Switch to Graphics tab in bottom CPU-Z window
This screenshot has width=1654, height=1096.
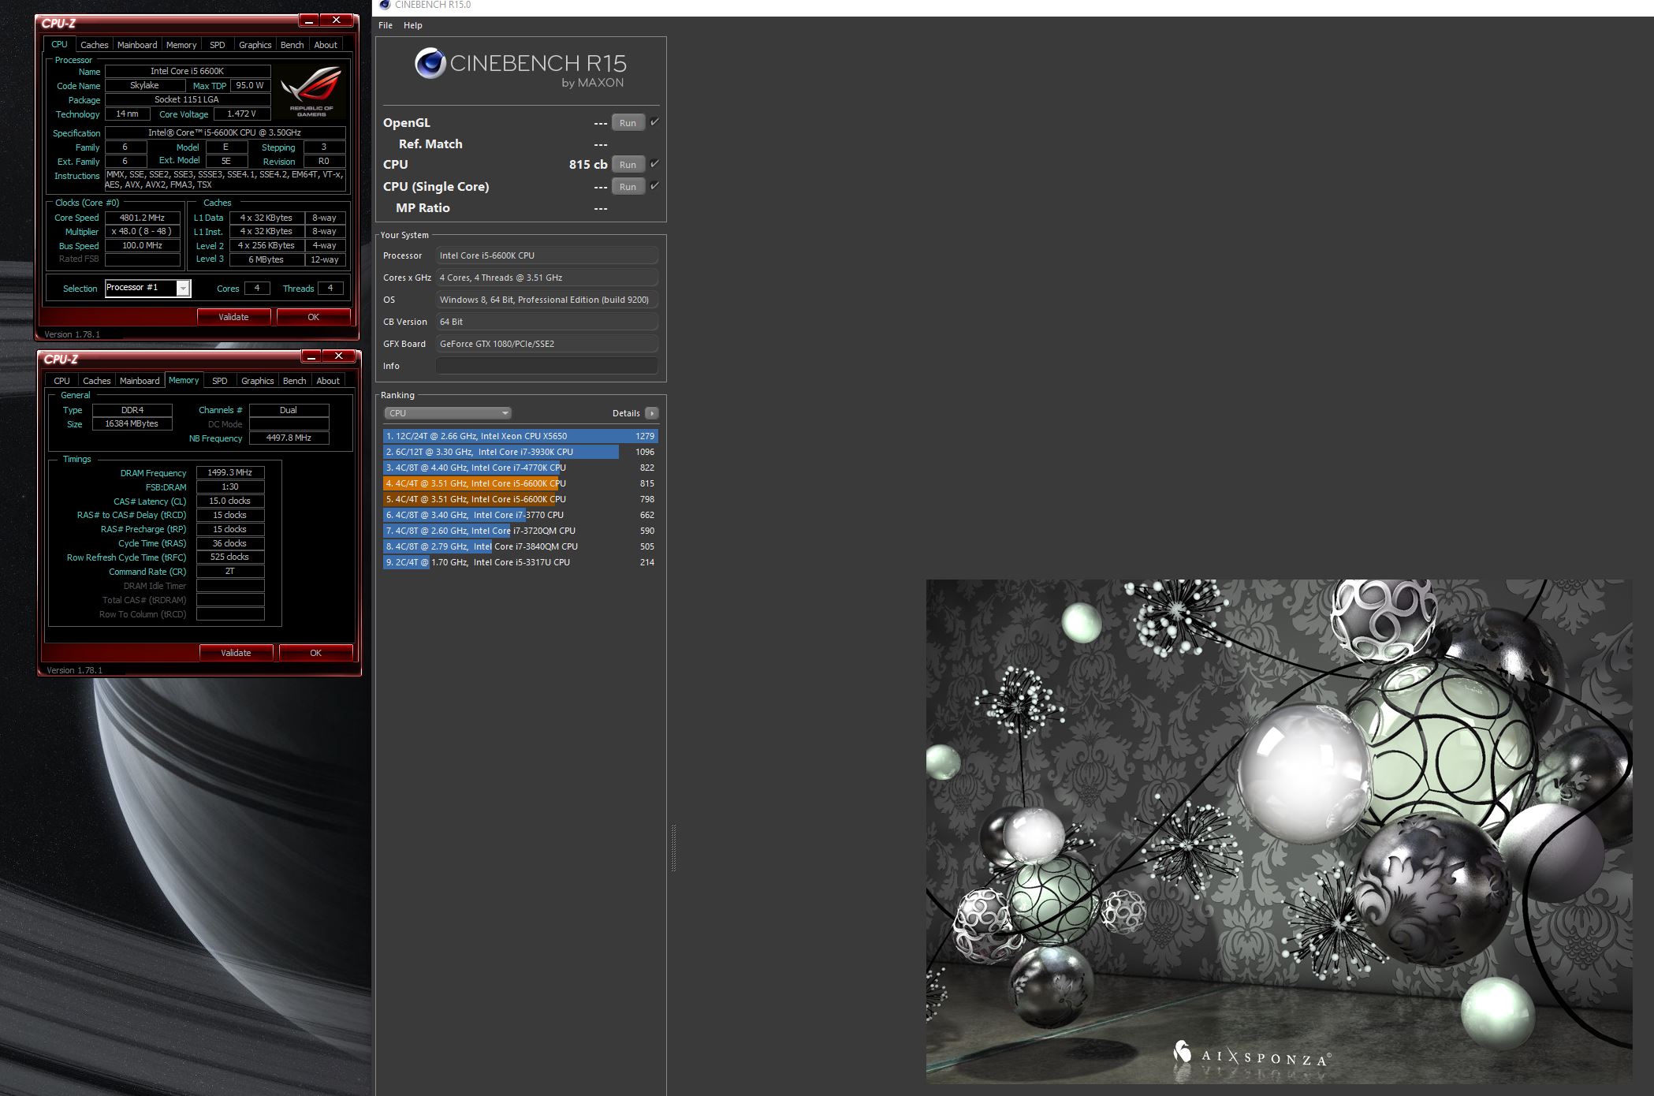257,381
